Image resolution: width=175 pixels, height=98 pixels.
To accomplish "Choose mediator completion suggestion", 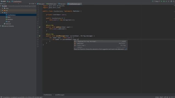I will click(x=100, y=43).
